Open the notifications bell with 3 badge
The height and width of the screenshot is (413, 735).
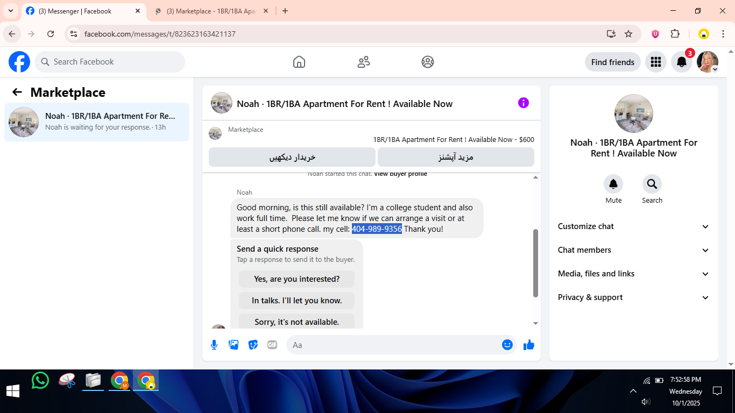pos(682,62)
